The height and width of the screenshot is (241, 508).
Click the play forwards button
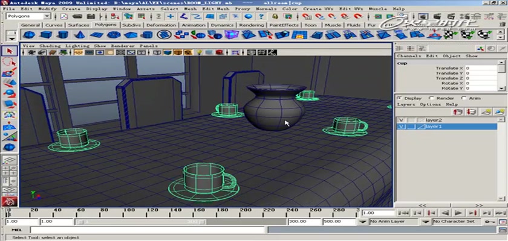tap(458, 213)
